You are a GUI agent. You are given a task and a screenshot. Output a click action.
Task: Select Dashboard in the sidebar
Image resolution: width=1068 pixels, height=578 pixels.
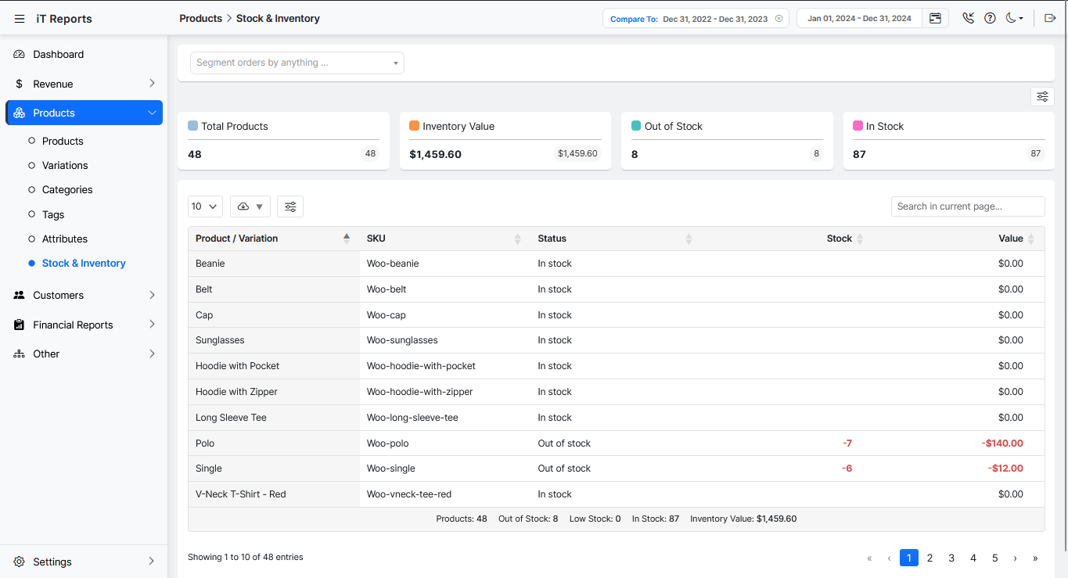[x=58, y=54]
